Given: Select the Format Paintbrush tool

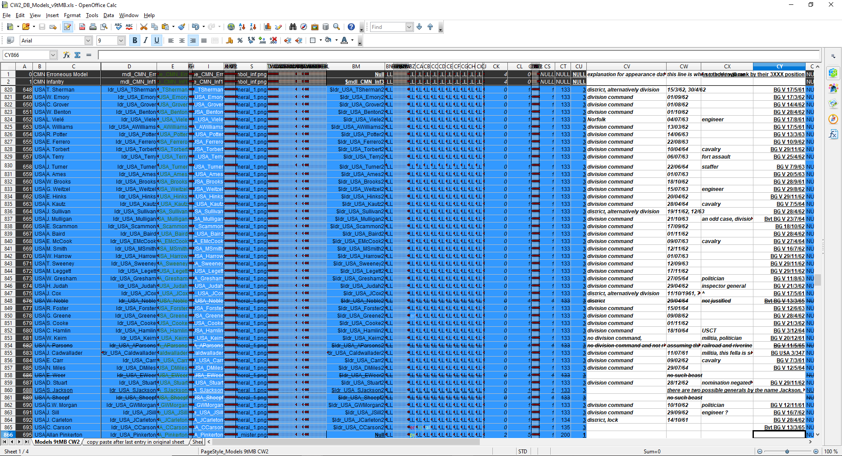Looking at the screenshot, I should pyautogui.click(x=182, y=27).
